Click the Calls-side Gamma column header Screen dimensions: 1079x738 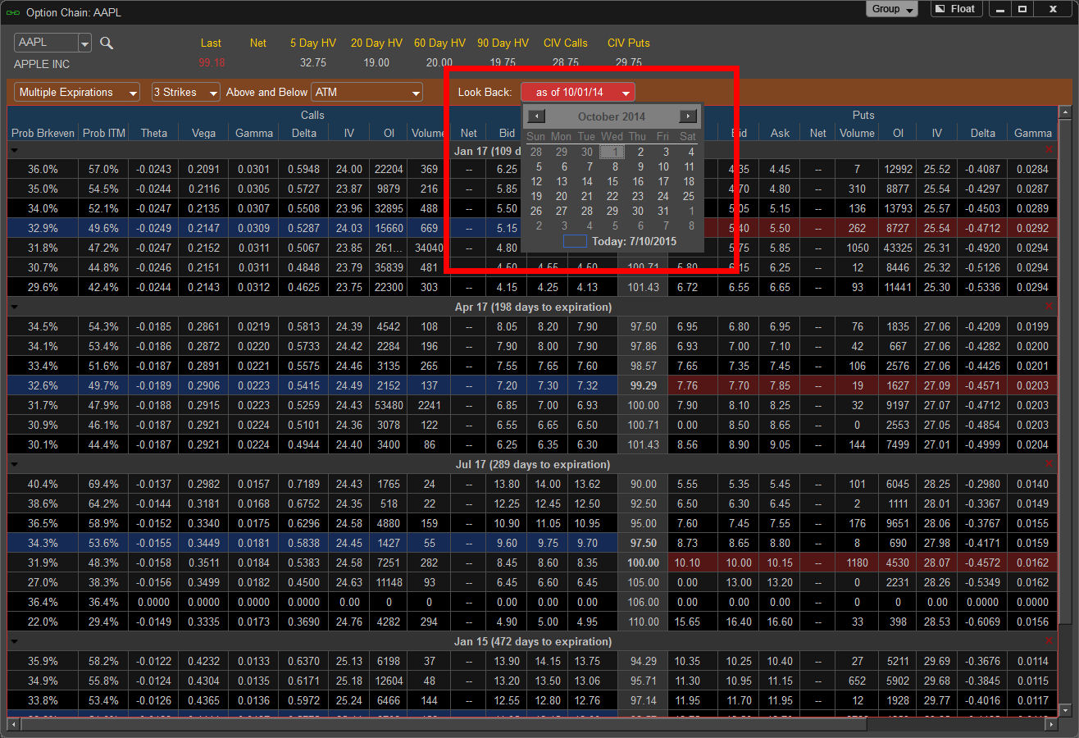click(254, 133)
